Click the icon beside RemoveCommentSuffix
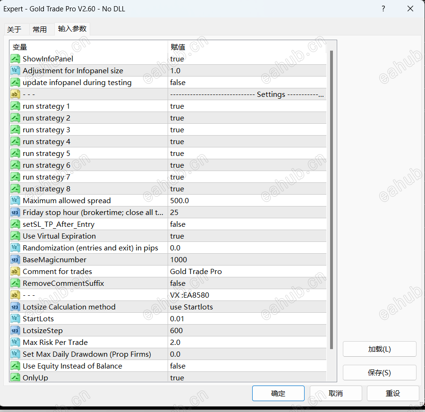Image resolution: width=425 pixels, height=412 pixels. (x=15, y=283)
